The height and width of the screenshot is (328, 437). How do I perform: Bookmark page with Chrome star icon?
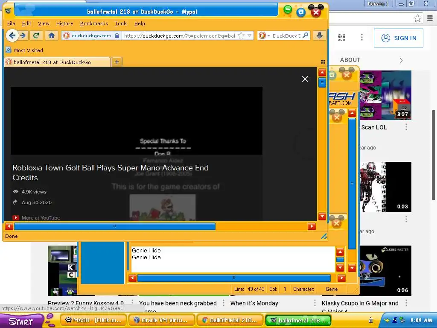[x=417, y=18]
